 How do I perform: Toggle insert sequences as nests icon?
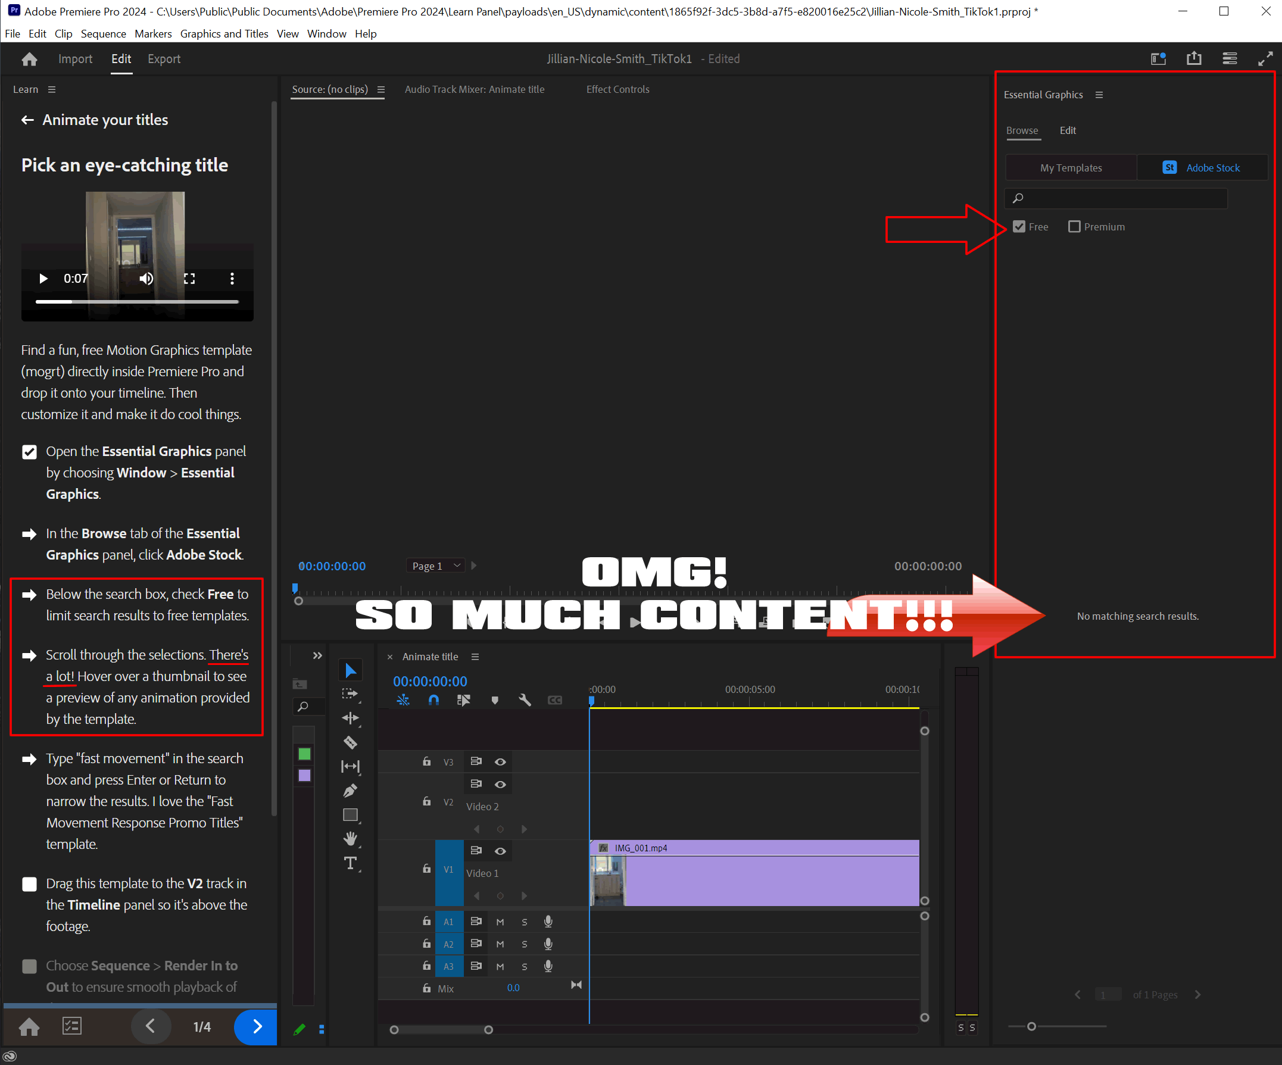403,700
